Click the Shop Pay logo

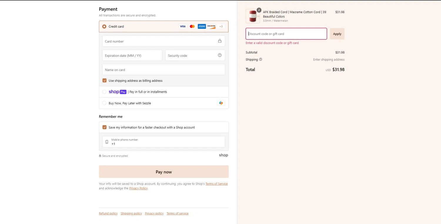coord(118,92)
